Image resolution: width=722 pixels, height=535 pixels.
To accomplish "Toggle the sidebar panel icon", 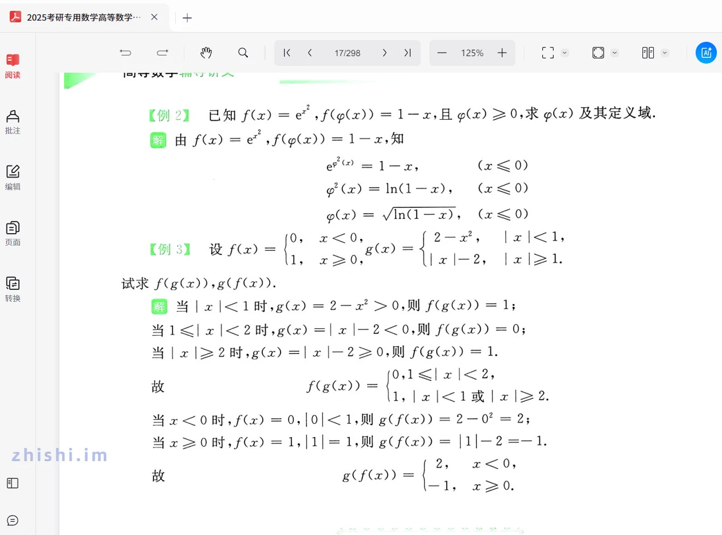I will click(x=13, y=483).
